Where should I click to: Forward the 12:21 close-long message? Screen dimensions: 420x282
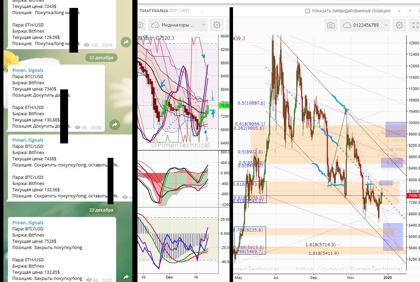pyautogui.click(x=126, y=276)
